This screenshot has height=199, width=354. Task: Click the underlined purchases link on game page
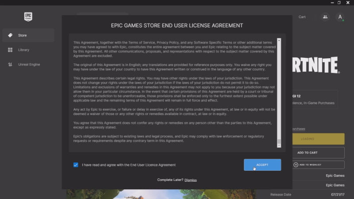tap(299, 129)
